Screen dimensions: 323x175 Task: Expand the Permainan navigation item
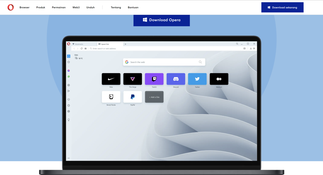(x=59, y=8)
